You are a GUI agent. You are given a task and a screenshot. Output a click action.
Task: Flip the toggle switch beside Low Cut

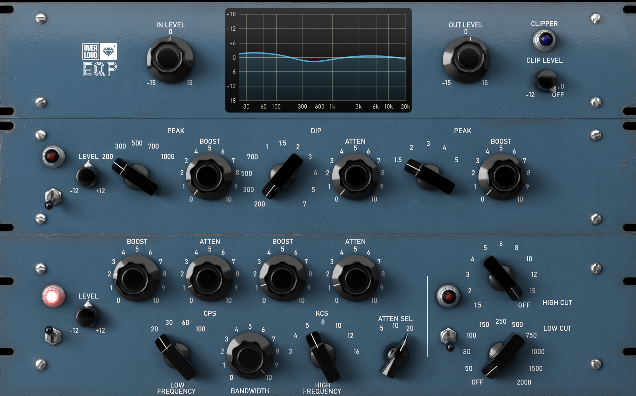(448, 338)
